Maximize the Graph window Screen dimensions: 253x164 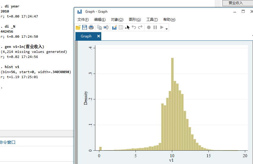pyautogui.click(x=243, y=11)
